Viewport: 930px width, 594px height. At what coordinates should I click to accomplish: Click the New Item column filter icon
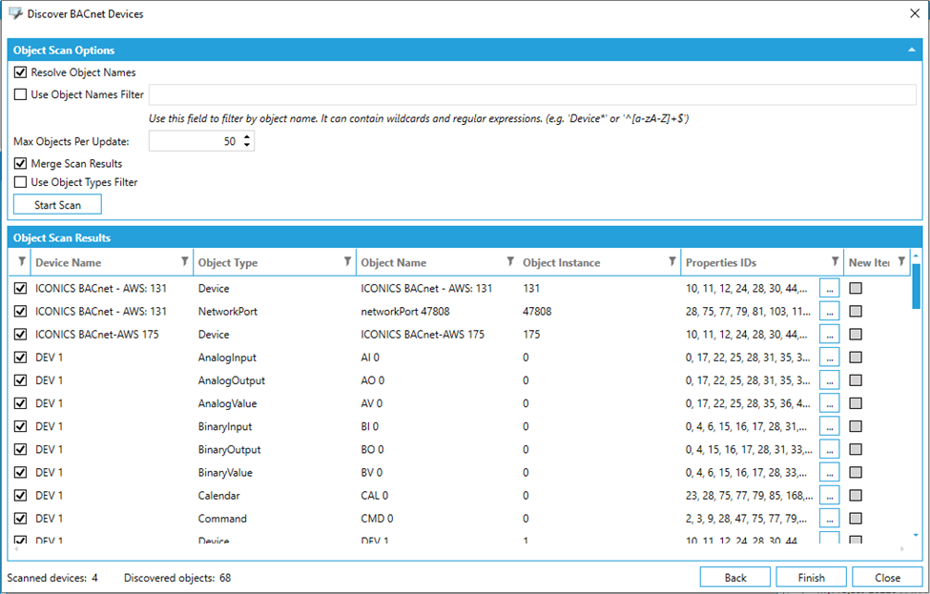pos(901,261)
